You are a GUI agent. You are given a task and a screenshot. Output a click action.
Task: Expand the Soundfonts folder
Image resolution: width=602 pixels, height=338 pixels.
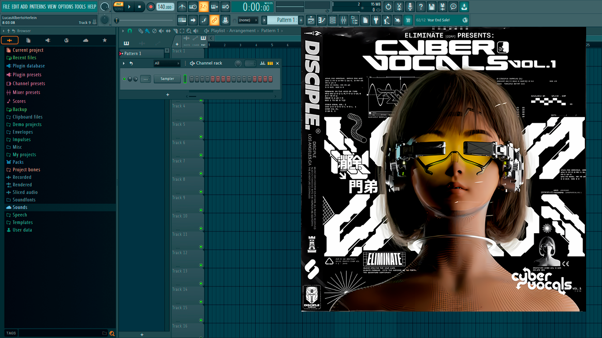coord(24,200)
